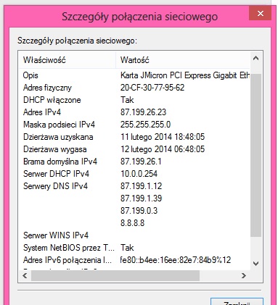Click the vertical scrollbar up arrow
Screen dimensions: 278x305
pyautogui.click(x=255, y=58)
